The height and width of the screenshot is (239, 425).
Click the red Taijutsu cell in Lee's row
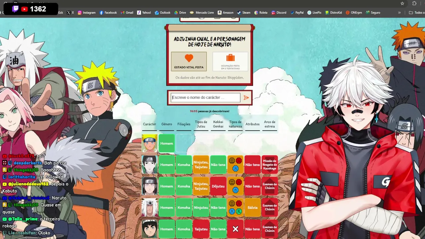point(201,229)
